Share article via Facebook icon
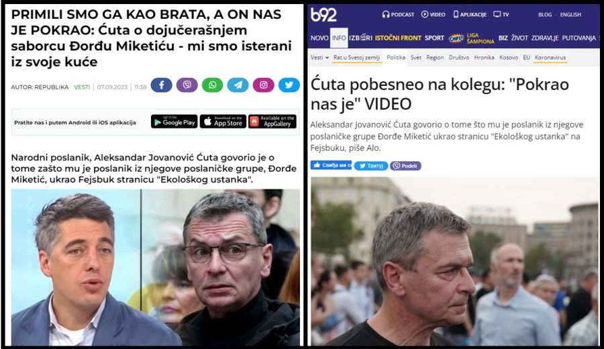This screenshot has height=349, width=604. point(161,85)
